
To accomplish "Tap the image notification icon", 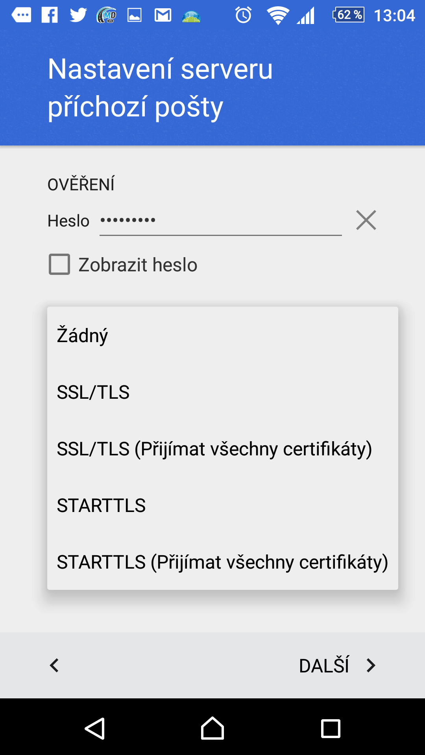I will [x=135, y=15].
